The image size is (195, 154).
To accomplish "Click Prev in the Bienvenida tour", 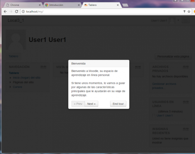I will 78,104.
